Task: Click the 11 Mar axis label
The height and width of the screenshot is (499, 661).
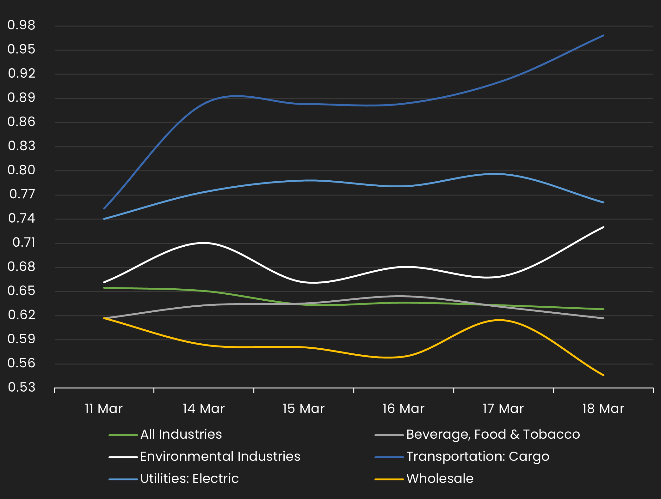Action: tap(104, 409)
